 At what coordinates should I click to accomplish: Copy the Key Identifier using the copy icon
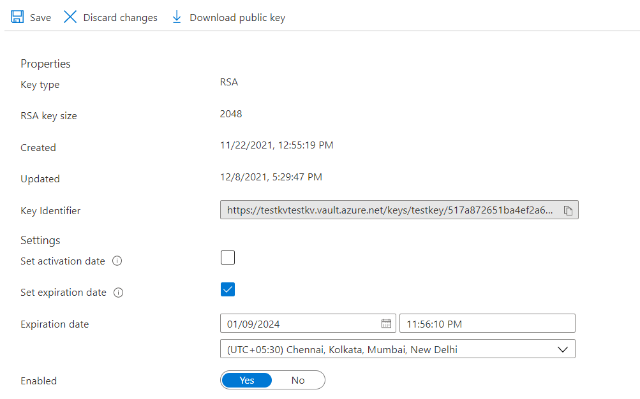[568, 211]
